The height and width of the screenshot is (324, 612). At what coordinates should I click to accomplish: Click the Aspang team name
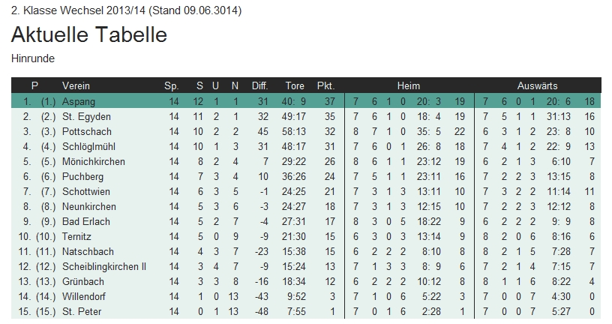click(79, 101)
